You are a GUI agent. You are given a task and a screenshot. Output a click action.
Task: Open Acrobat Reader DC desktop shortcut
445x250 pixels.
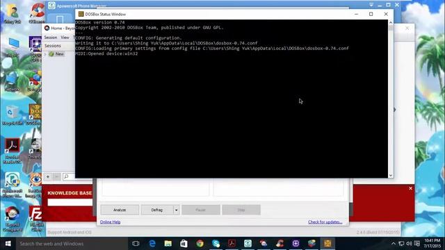pos(13,151)
